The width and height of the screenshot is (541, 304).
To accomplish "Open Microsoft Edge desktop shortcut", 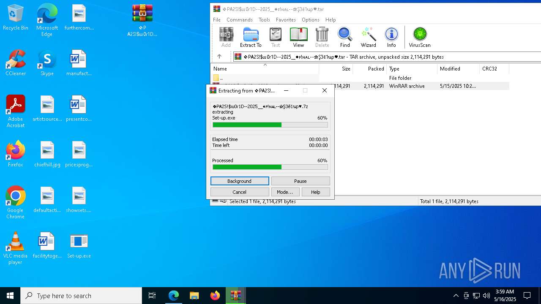I will click(x=47, y=20).
